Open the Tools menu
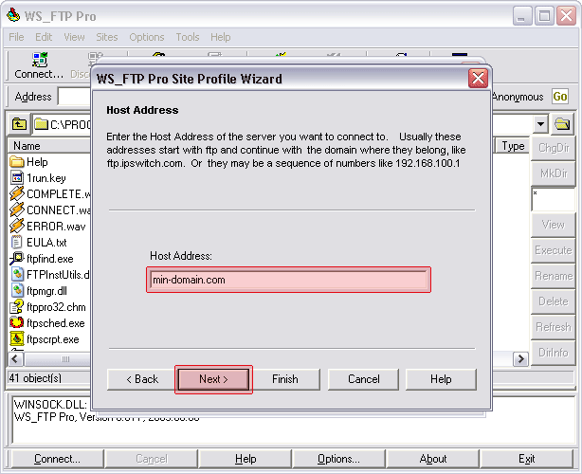Image resolution: width=582 pixels, height=474 pixels. point(188,37)
